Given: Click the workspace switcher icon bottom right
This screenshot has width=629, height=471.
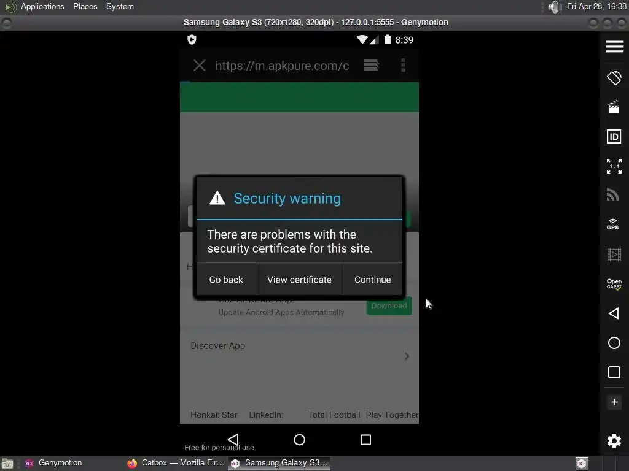Looking at the screenshot, I should 582,464.
